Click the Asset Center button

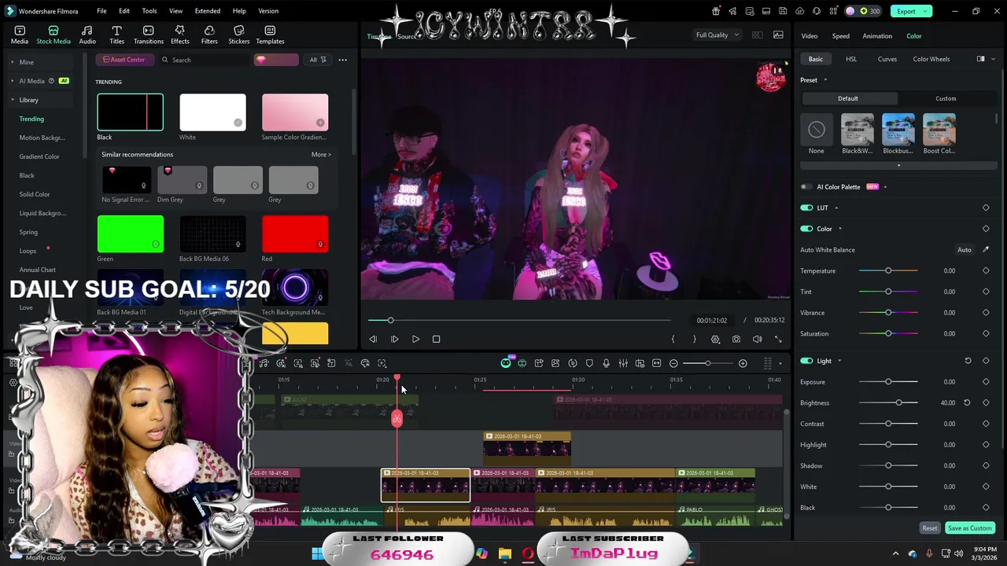click(x=124, y=60)
